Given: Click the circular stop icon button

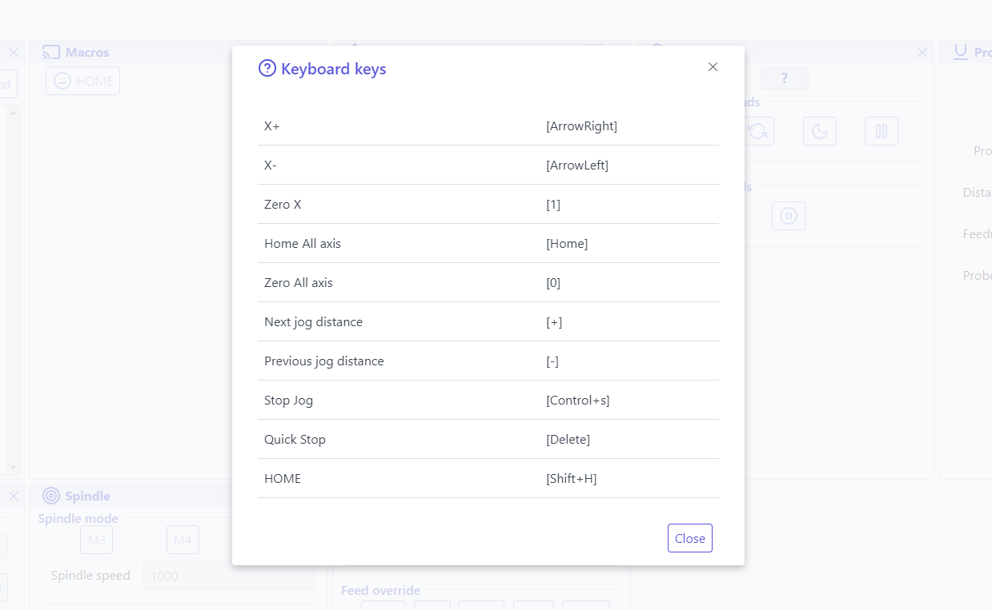Looking at the screenshot, I should [788, 216].
